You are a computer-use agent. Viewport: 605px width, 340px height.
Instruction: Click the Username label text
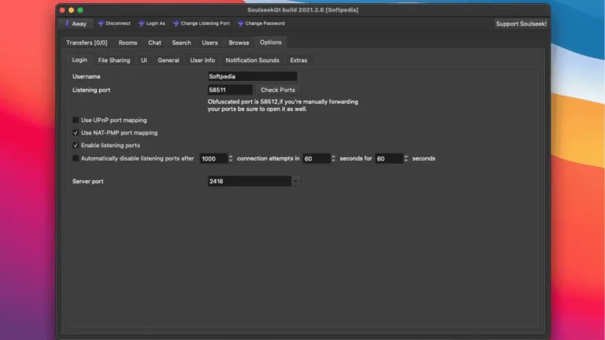(87, 76)
